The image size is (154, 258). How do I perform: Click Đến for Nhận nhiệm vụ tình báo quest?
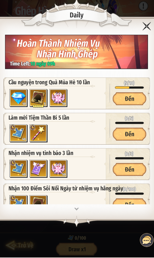[129, 170]
